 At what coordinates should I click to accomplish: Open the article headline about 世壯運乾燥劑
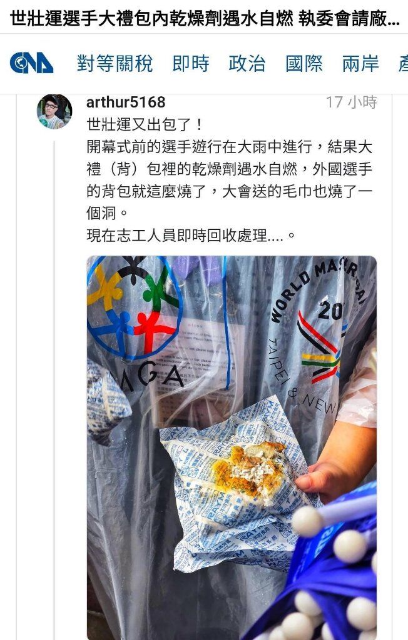(205, 19)
